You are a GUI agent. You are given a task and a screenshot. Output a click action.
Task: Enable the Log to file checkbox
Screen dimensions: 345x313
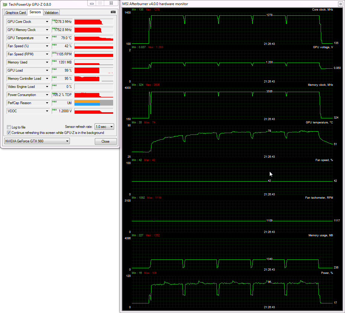(9, 127)
